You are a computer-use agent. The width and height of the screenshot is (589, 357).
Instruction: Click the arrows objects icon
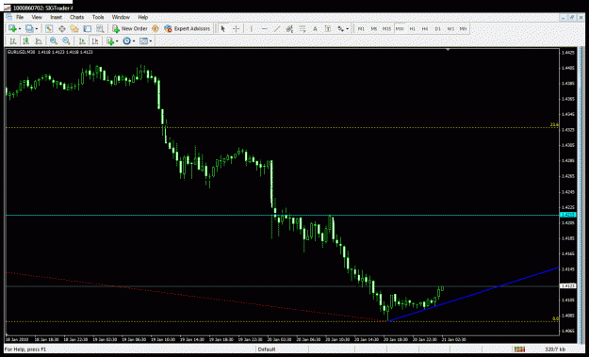point(341,28)
